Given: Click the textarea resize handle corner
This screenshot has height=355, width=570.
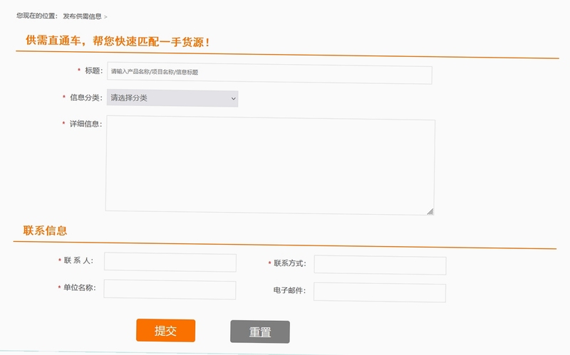Looking at the screenshot, I should click(430, 211).
